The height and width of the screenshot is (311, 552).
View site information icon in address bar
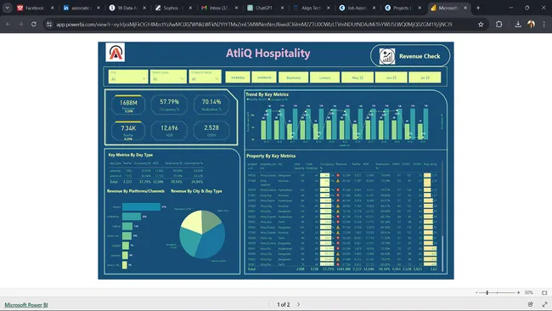click(49, 25)
